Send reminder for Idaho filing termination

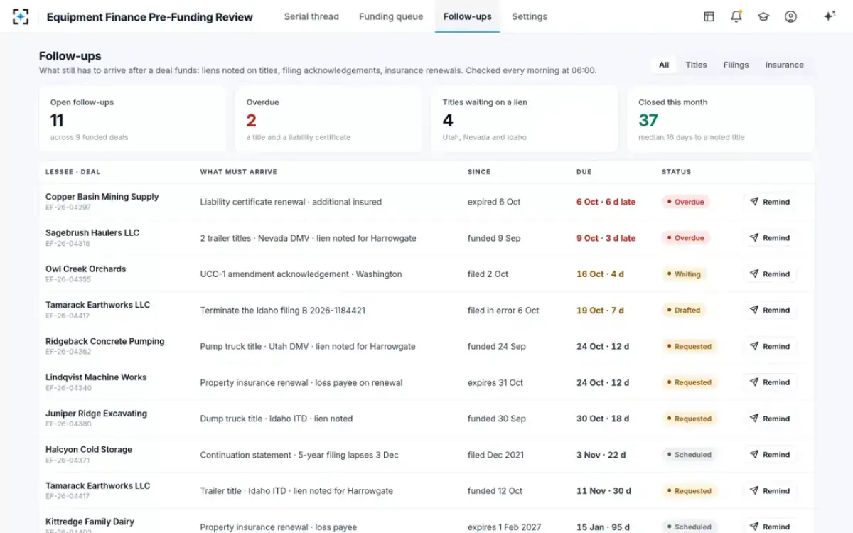(770, 310)
